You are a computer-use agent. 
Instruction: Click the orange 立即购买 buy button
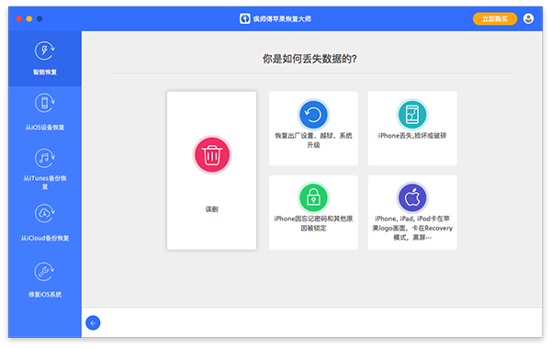pyautogui.click(x=495, y=19)
